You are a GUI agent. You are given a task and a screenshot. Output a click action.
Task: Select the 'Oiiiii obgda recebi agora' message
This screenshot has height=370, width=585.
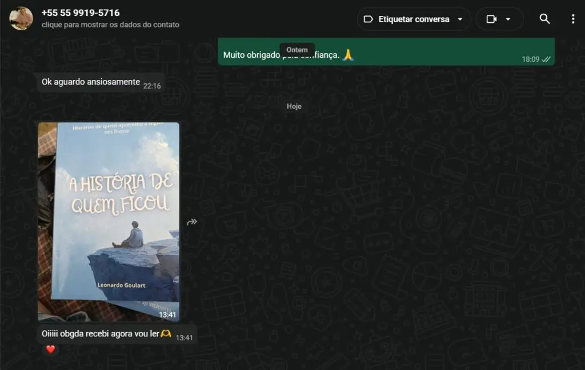point(117,334)
